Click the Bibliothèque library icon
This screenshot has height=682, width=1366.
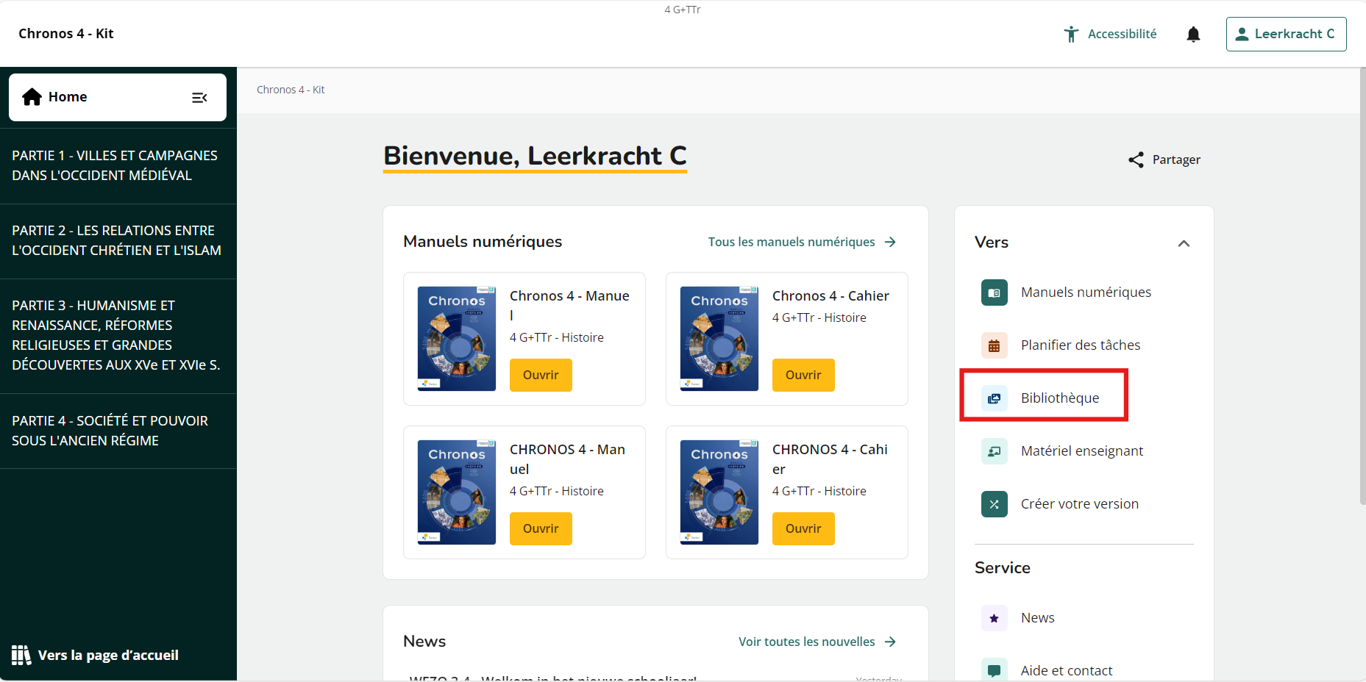tap(995, 398)
